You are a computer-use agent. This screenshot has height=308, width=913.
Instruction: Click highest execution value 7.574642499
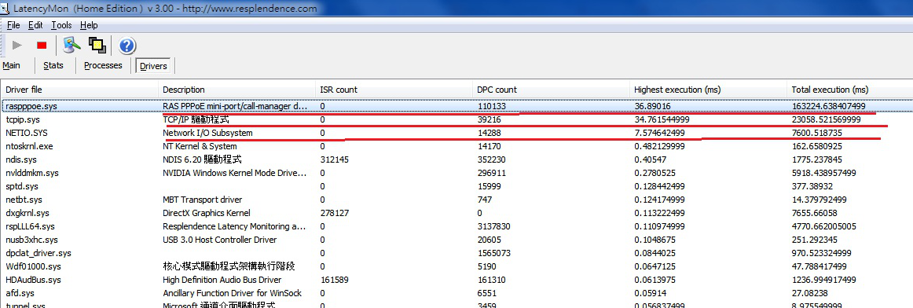pos(660,133)
